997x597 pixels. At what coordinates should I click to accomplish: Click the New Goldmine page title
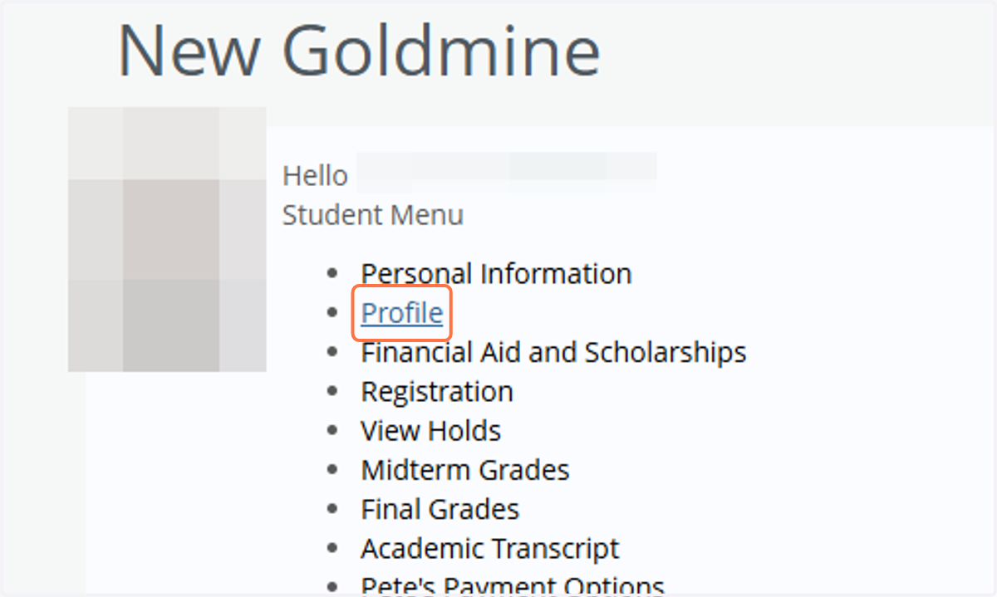point(359,51)
